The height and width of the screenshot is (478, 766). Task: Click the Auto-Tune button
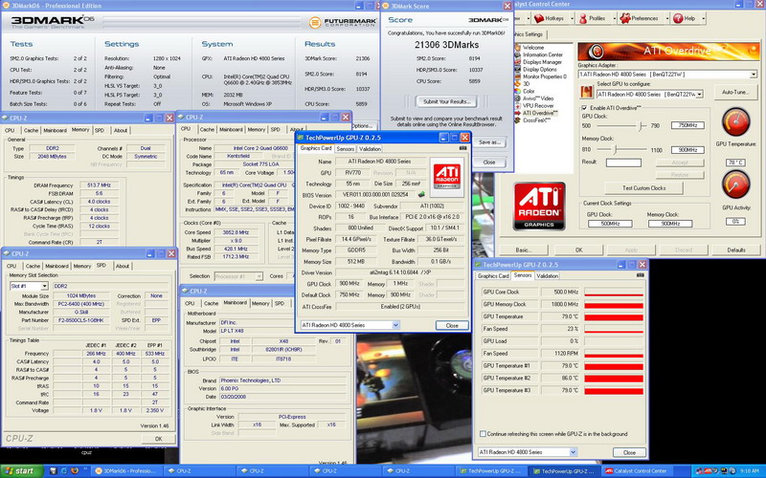tap(734, 92)
